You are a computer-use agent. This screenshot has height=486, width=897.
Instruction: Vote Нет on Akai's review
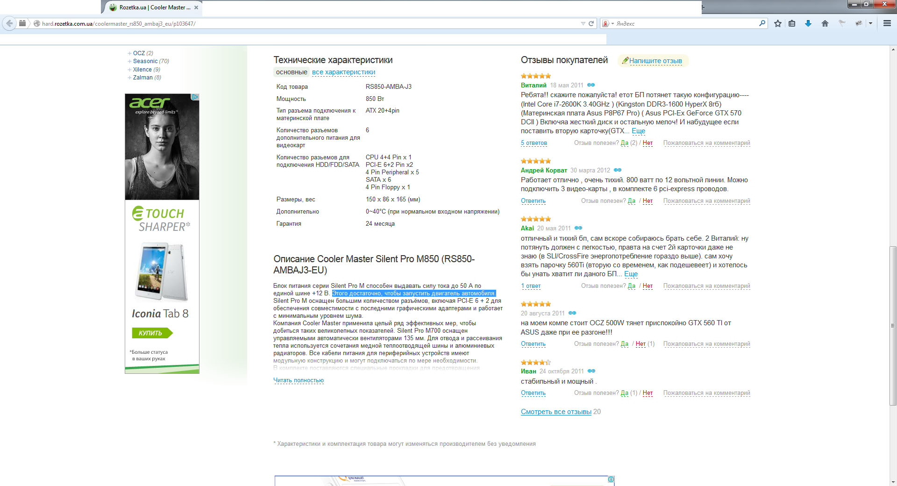click(x=648, y=286)
